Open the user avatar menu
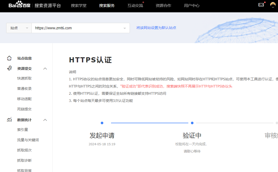Screen dimensions: 278x172 point(273,5)
